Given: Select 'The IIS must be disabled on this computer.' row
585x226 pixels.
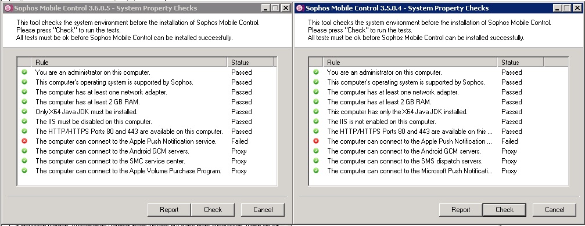Looking at the screenshot, I should tap(94, 121).
